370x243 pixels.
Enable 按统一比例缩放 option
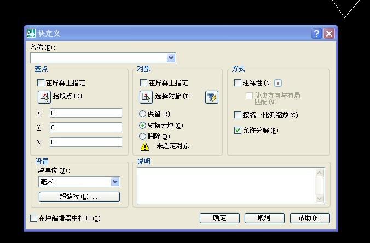pyautogui.click(x=238, y=115)
